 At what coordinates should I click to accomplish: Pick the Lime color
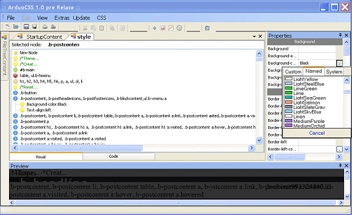tap(295, 93)
